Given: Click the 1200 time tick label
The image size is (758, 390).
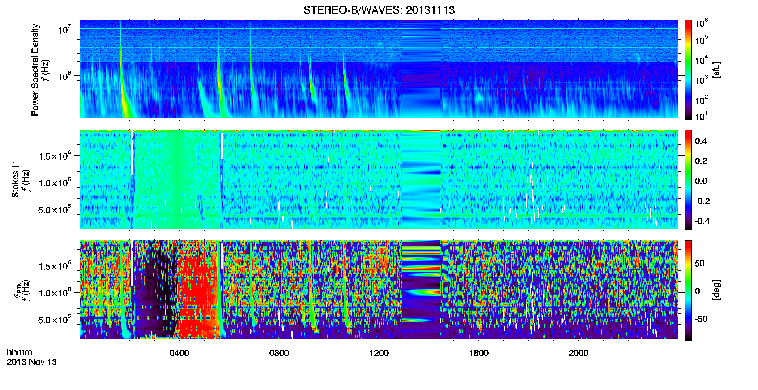Looking at the screenshot, I should pyautogui.click(x=379, y=353).
